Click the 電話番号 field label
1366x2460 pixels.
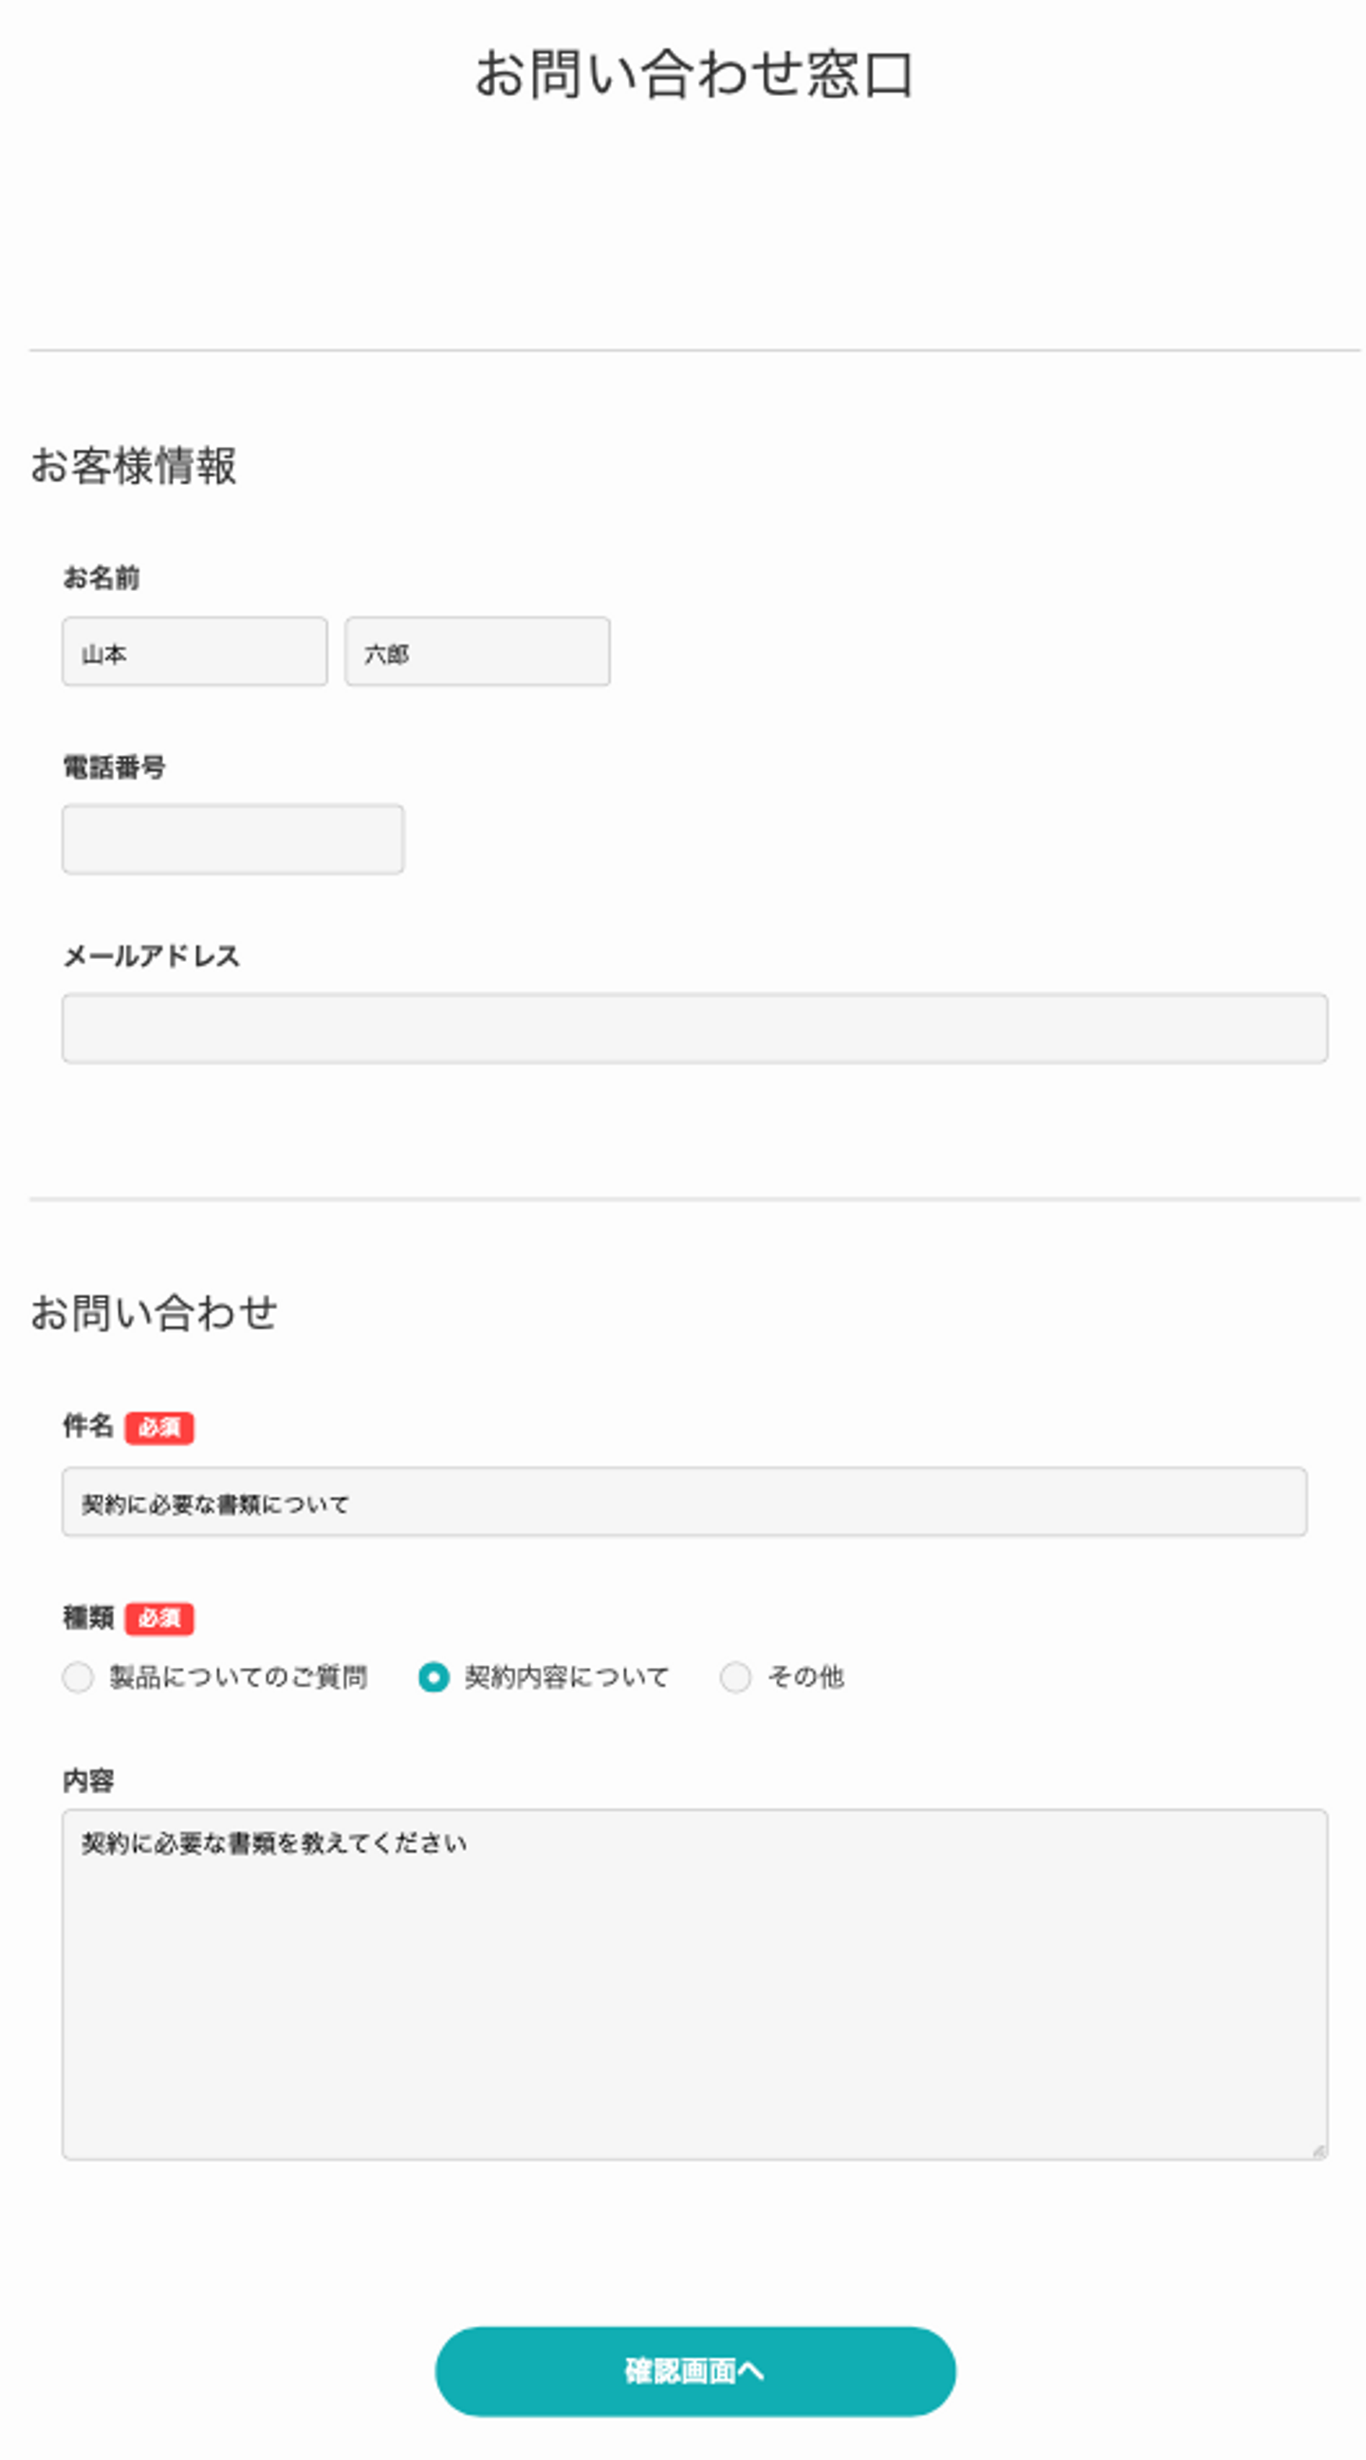coord(114,766)
